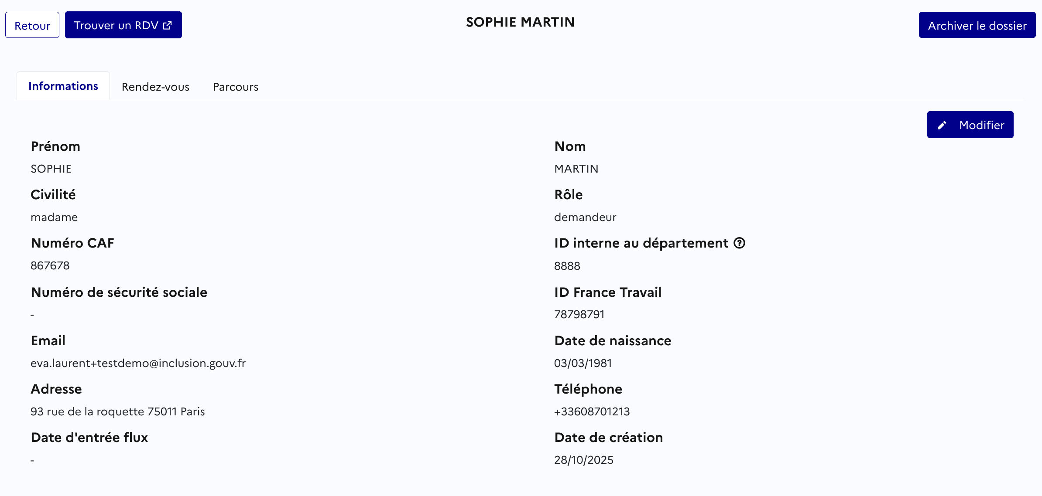Image resolution: width=1042 pixels, height=496 pixels.
Task: Click the creation date 28/10/2025
Action: coord(583,460)
